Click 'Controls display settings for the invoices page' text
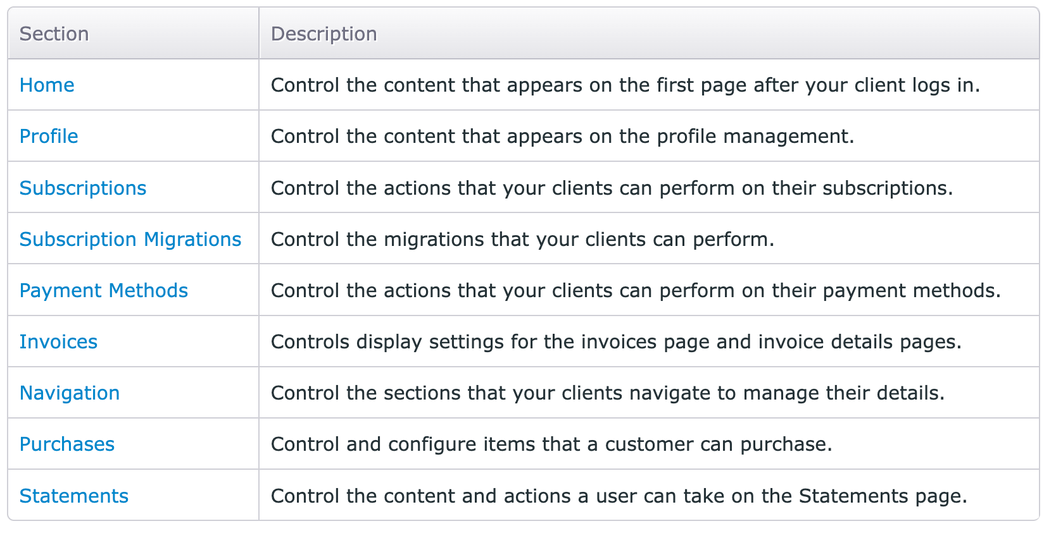The width and height of the screenshot is (1056, 545). pyautogui.click(x=491, y=341)
